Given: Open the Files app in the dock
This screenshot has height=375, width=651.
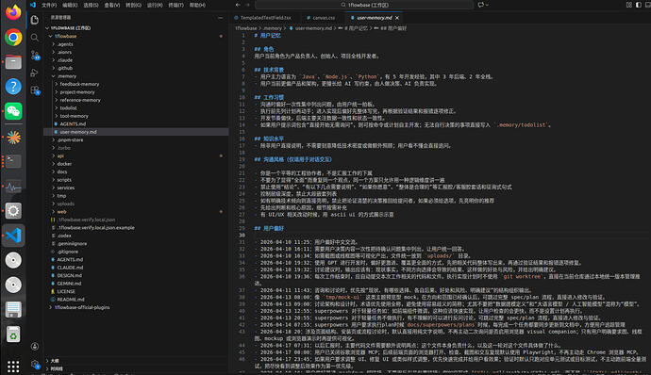Looking at the screenshot, I should (x=13, y=62).
